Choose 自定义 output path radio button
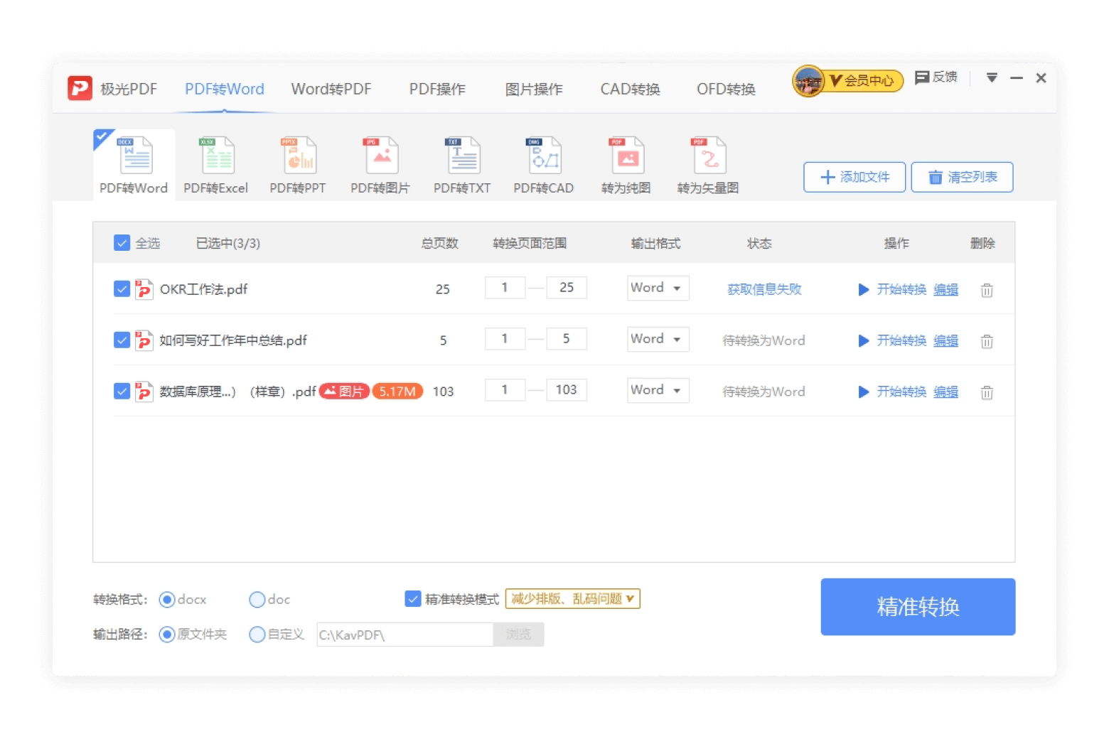Viewport: 1109px width, 739px height. 257,635
